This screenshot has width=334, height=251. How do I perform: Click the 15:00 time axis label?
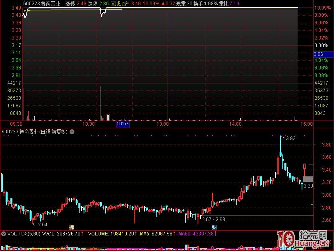[x=306, y=124]
